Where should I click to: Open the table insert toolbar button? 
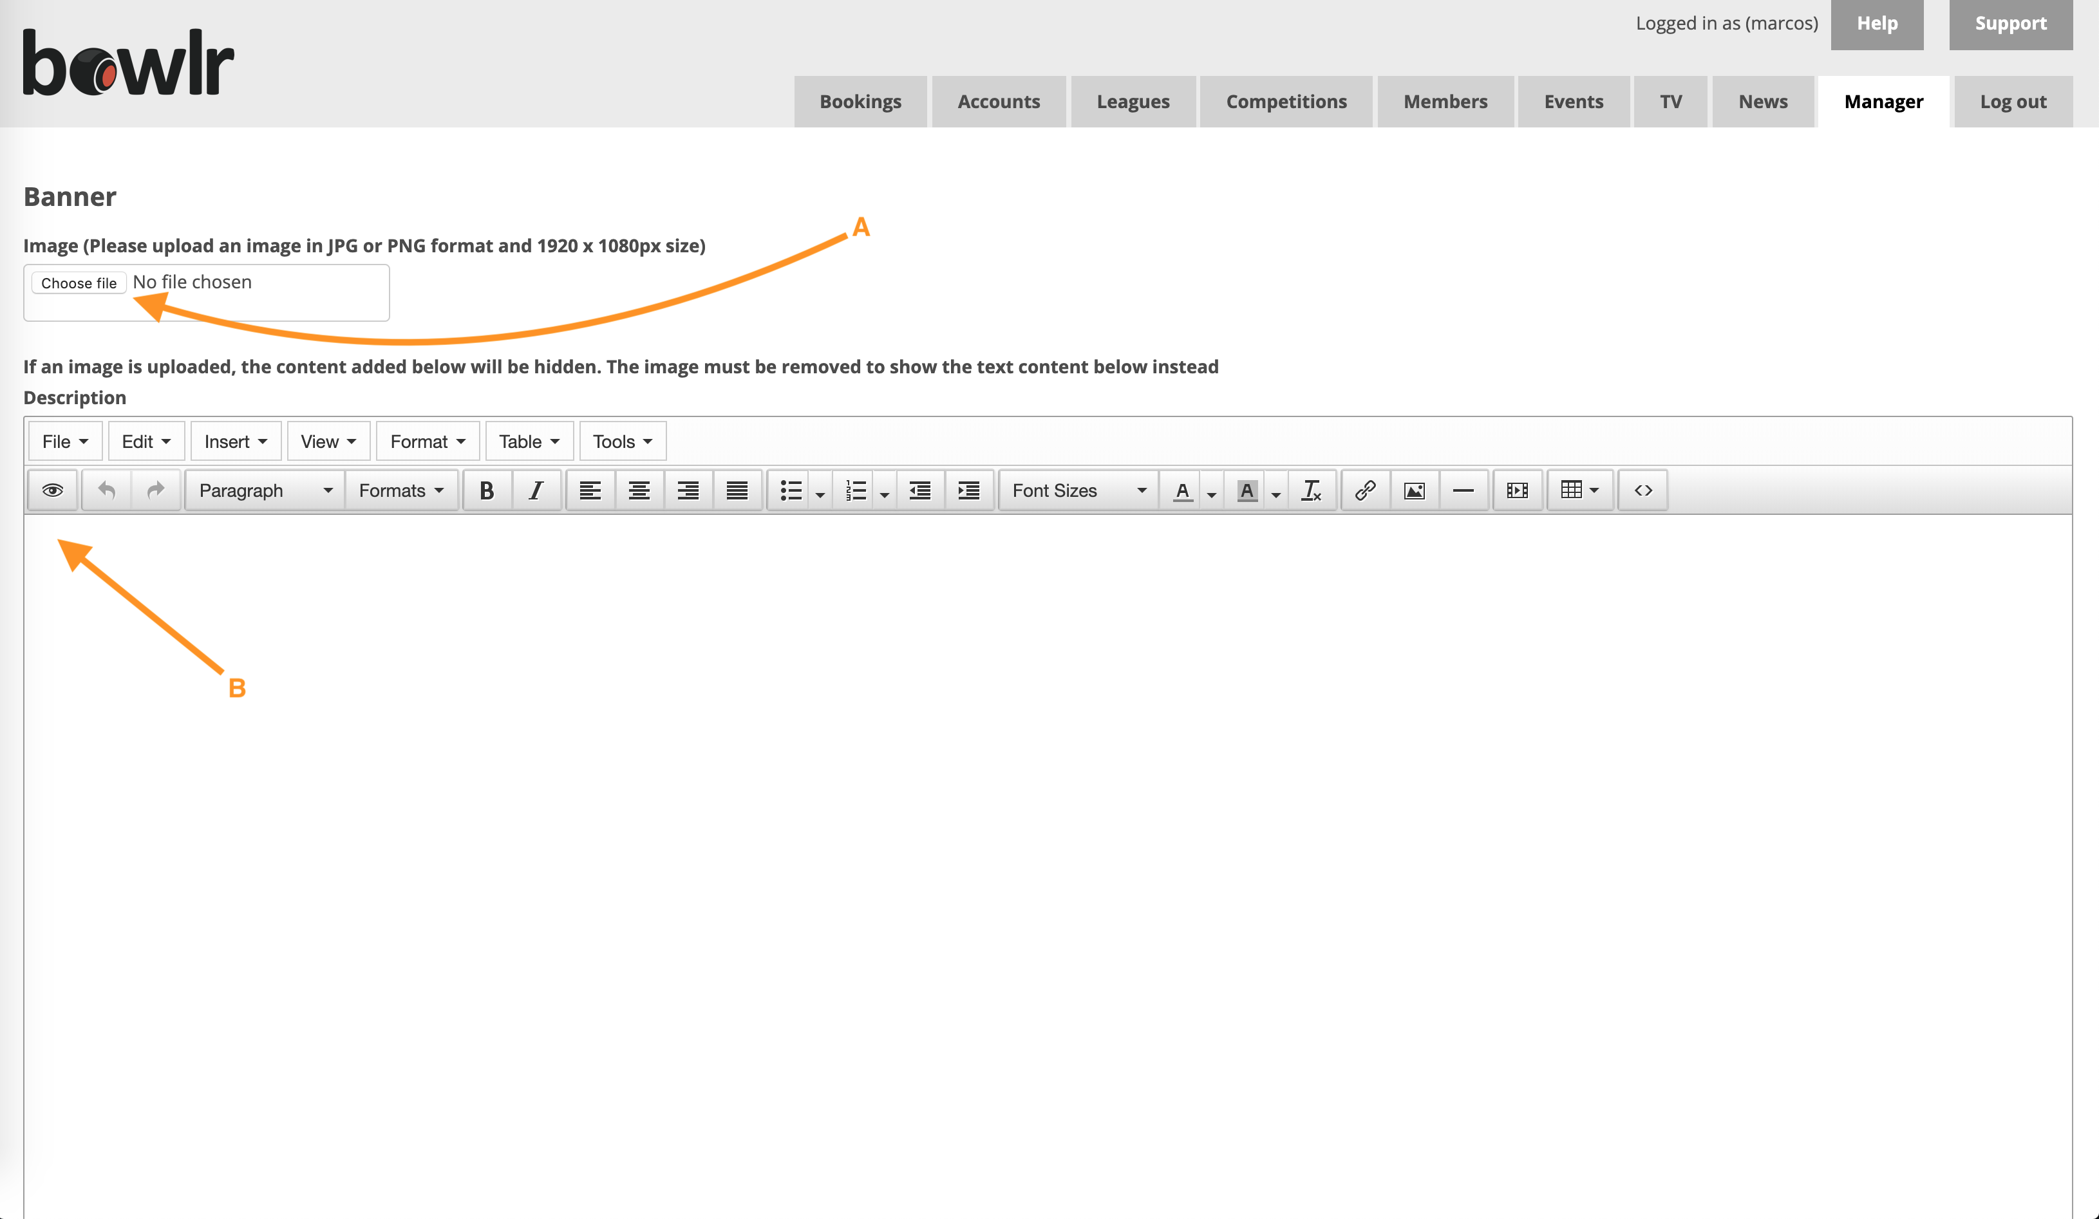click(1580, 490)
